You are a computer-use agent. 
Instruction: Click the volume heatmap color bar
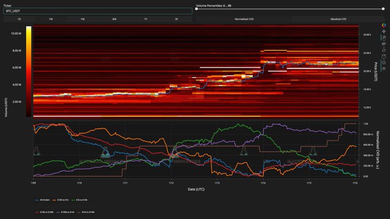pos(29,71)
